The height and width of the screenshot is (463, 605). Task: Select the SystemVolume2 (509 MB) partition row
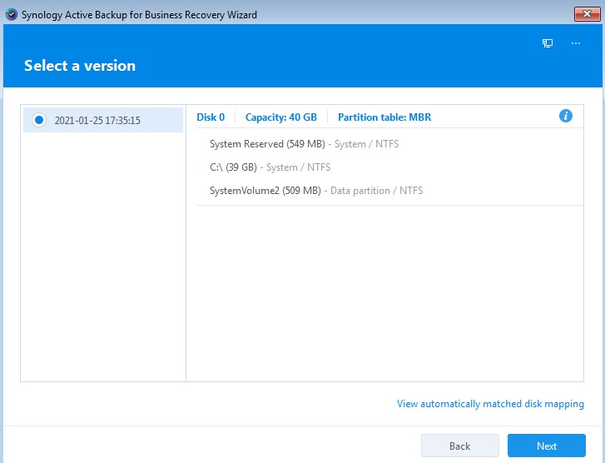[389, 191]
